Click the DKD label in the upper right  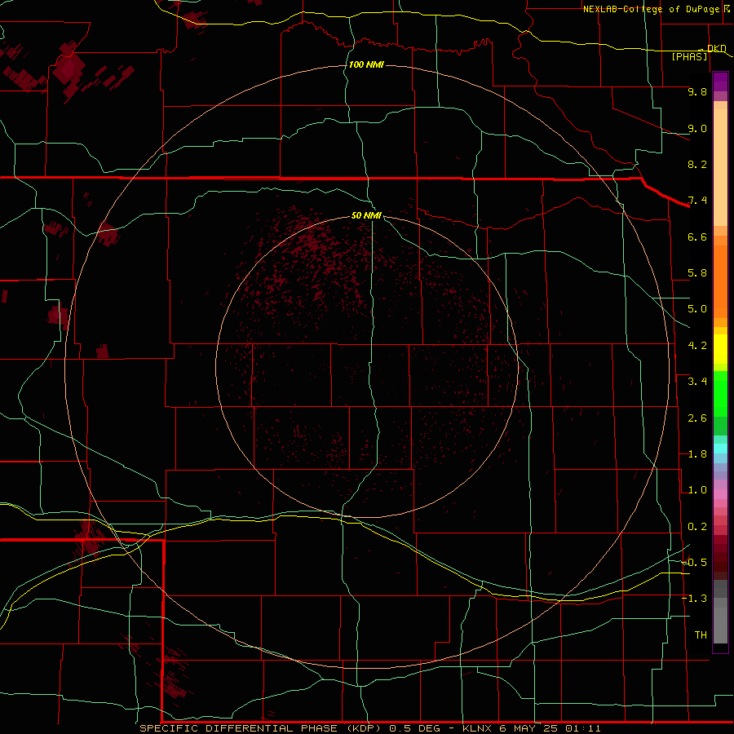[x=716, y=48]
